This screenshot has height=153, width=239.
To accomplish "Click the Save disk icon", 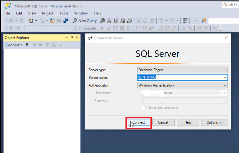I will coord(59,20).
